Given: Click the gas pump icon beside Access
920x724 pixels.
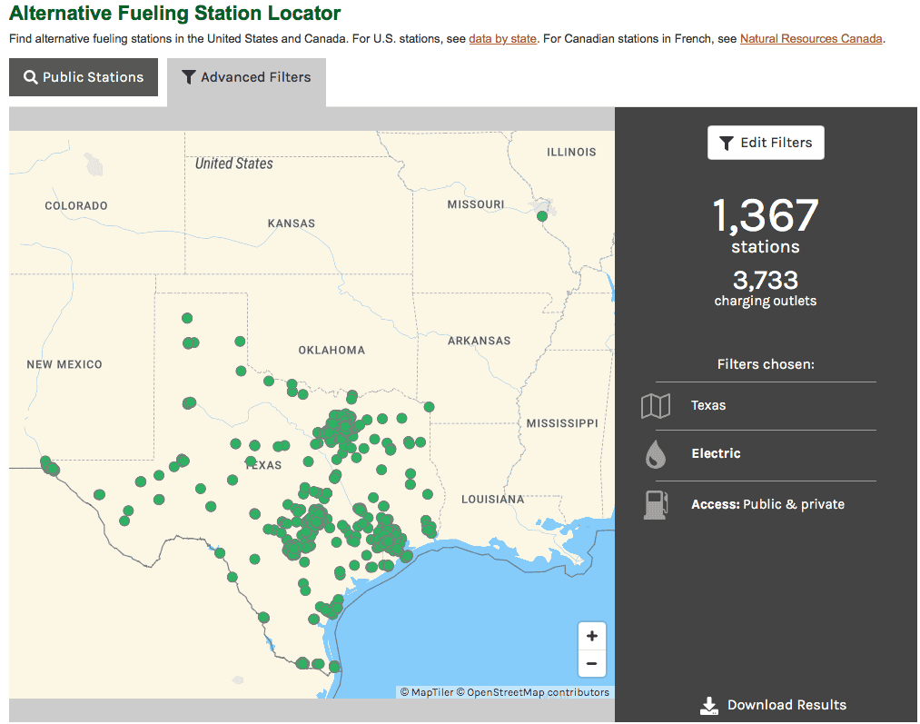Looking at the screenshot, I should pyautogui.click(x=656, y=504).
